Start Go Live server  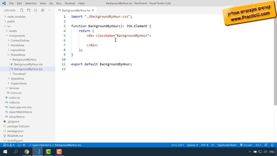pyautogui.click(x=246, y=145)
